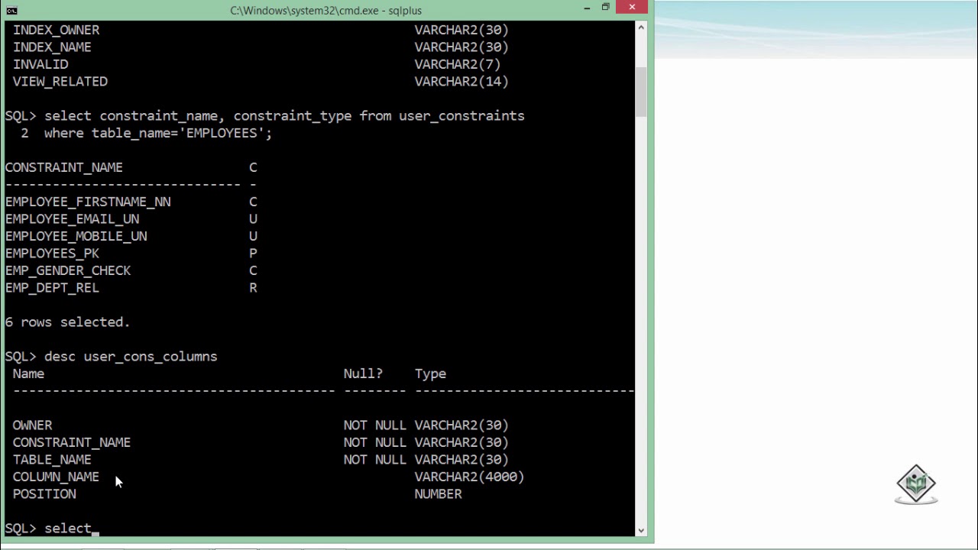Click the select constraint_name query line
Image resolution: width=978 pixels, height=550 pixels.
[x=284, y=116]
